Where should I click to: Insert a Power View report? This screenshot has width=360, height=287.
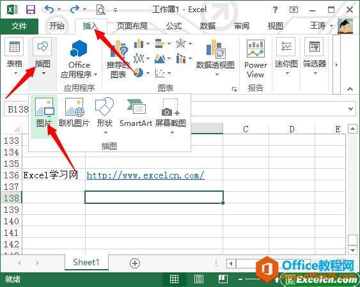coord(256,59)
